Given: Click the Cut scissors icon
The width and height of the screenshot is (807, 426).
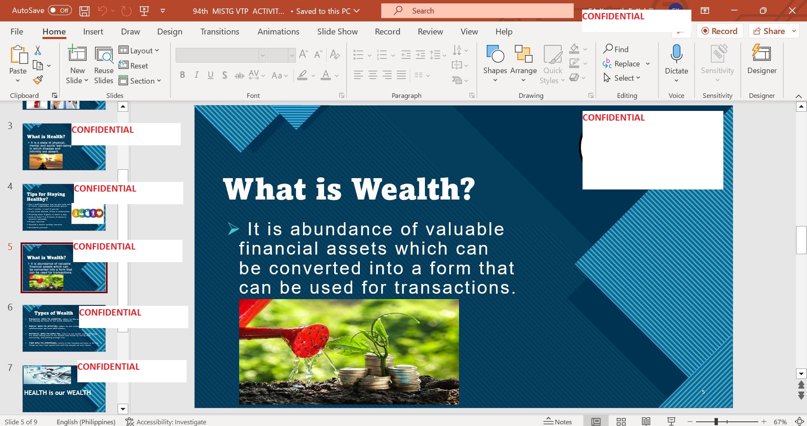Looking at the screenshot, I should (38, 50).
